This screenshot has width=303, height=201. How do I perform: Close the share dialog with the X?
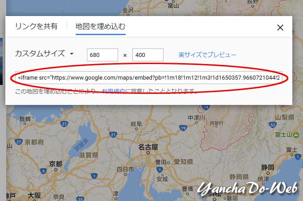click(280, 28)
